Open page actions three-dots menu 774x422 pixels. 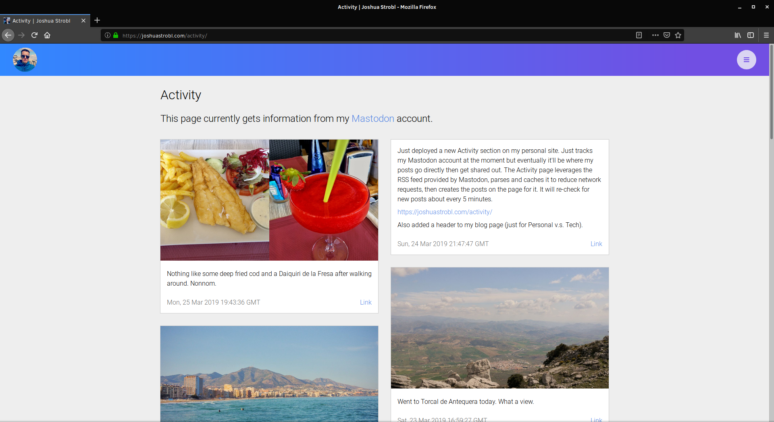655,35
